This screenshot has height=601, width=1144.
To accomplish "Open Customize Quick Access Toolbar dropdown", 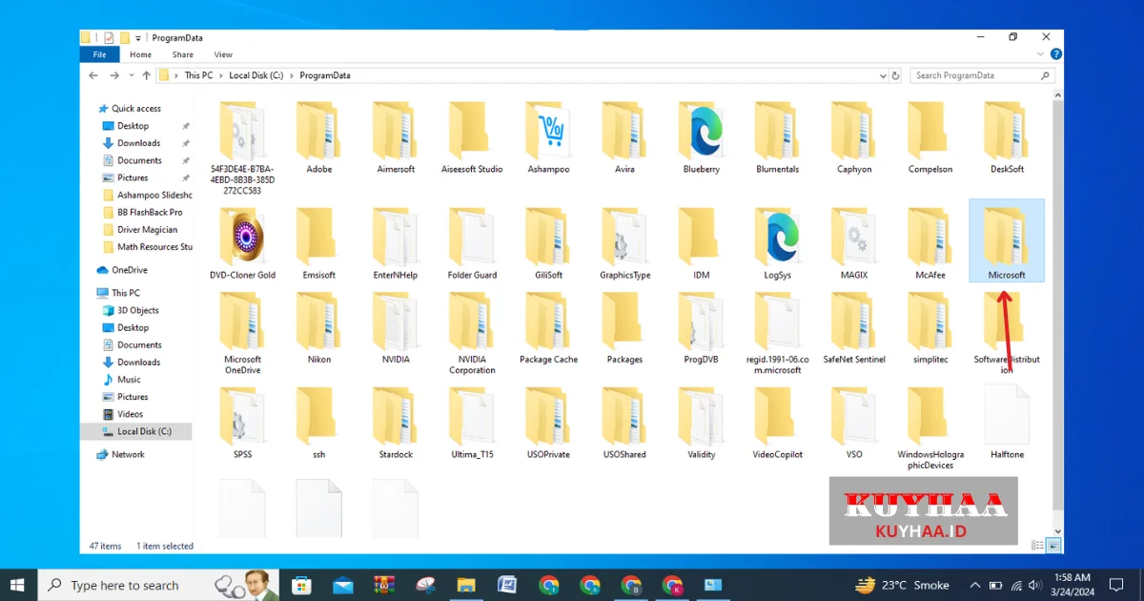I will pyautogui.click(x=138, y=38).
